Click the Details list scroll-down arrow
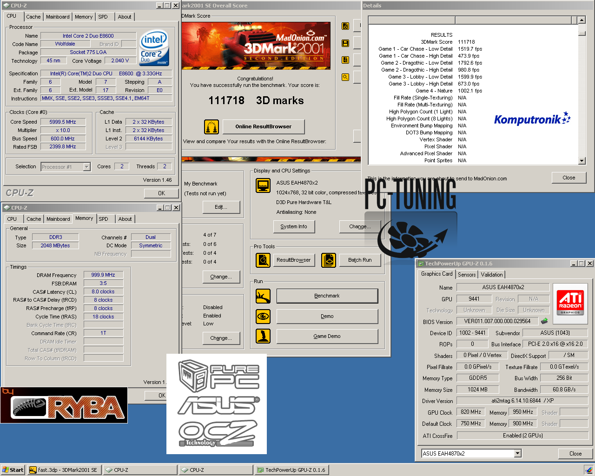The width and height of the screenshot is (595, 476). tap(582, 161)
